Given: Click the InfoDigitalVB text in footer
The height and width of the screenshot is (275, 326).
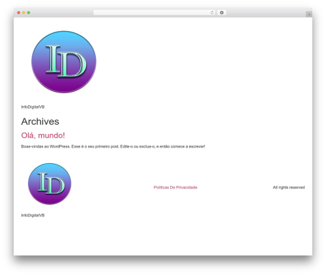Looking at the screenshot, I should pyautogui.click(x=33, y=215).
